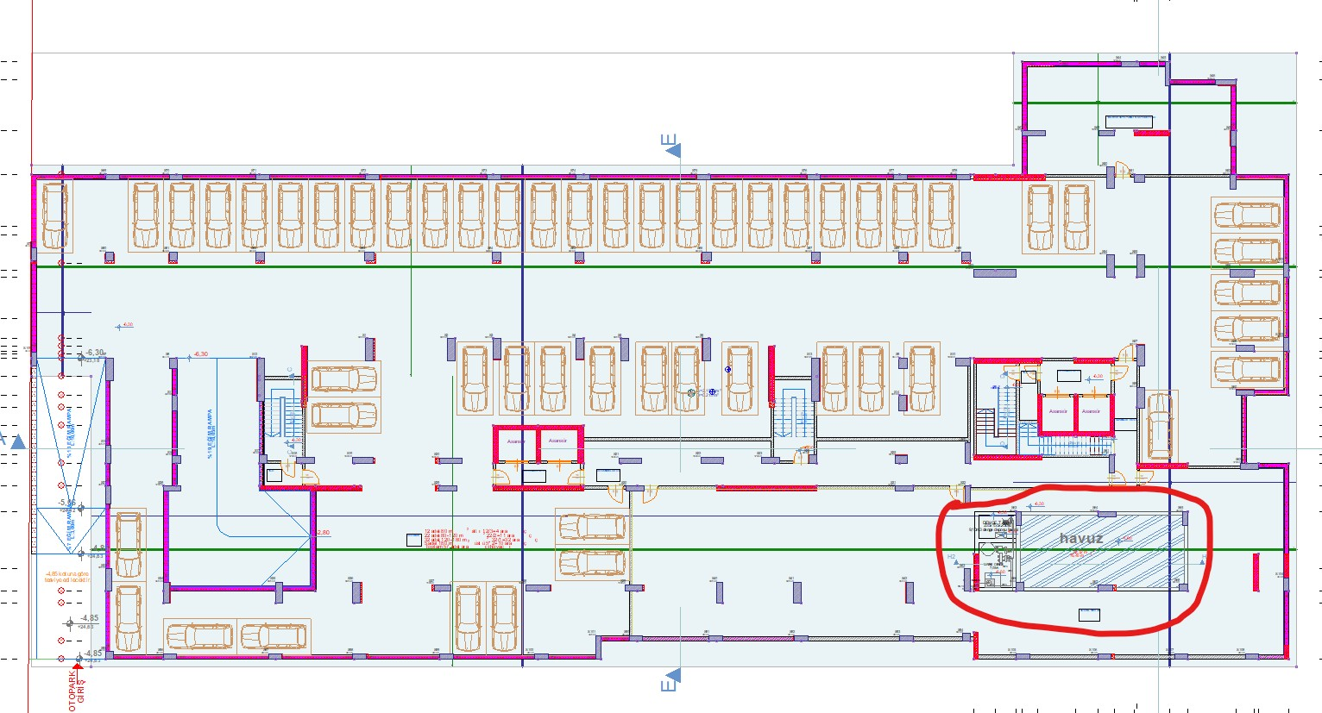Click the red -2,80 elevation label
Viewport: 1322px width, 713px height.
[321, 533]
